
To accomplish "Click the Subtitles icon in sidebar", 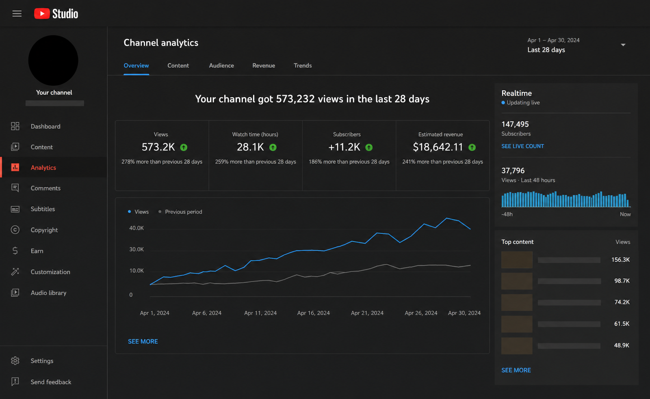I will click(x=15, y=209).
